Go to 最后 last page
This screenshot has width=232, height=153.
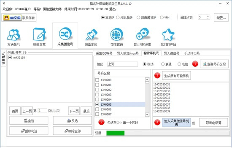tap(86, 111)
